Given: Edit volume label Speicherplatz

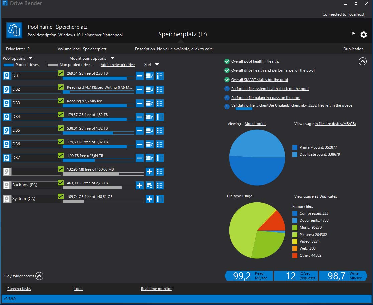Looking at the screenshot, I should point(95,49).
